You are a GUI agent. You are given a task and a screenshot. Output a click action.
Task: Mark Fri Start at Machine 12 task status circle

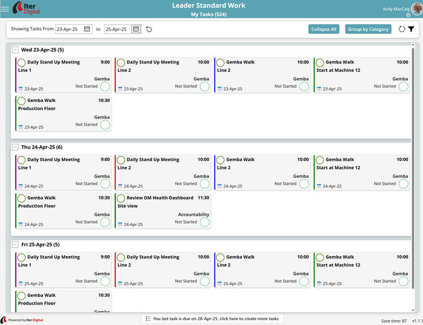point(404,282)
